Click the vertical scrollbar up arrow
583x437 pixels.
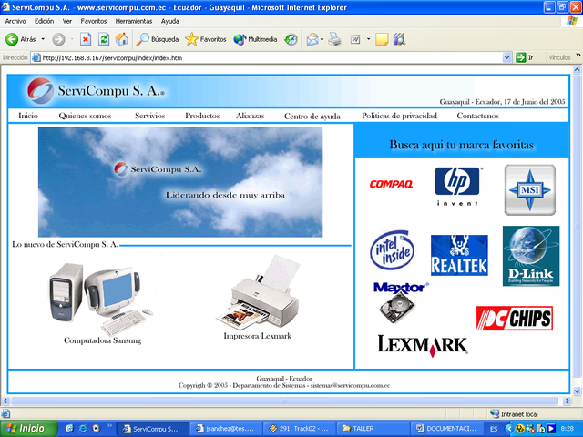(577, 69)
